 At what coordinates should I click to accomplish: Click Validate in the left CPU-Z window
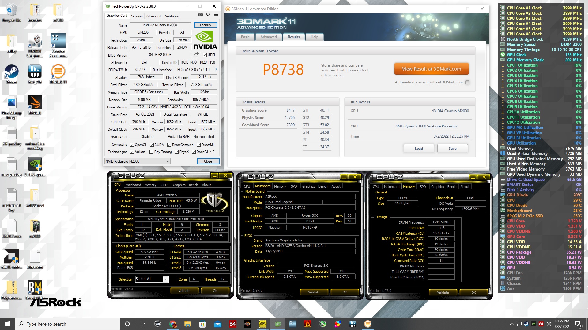[x=184, y=291]
